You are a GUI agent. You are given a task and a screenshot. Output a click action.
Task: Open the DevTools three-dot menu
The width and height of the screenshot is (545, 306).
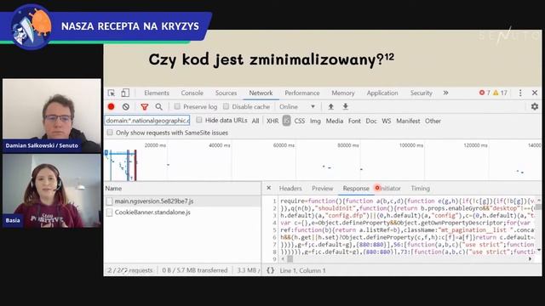click(520, 93)
